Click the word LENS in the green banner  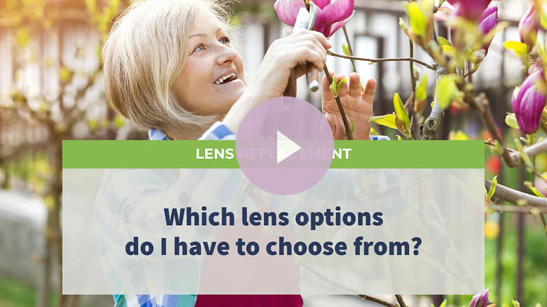pyautogui.click(x=215, y=154)
